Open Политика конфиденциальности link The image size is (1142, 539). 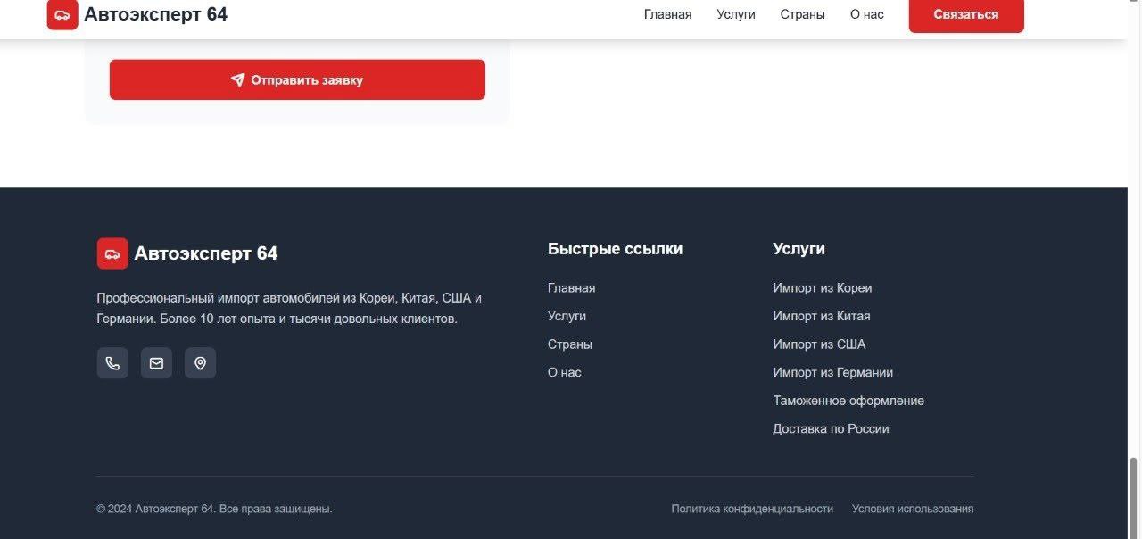[752, 509]
